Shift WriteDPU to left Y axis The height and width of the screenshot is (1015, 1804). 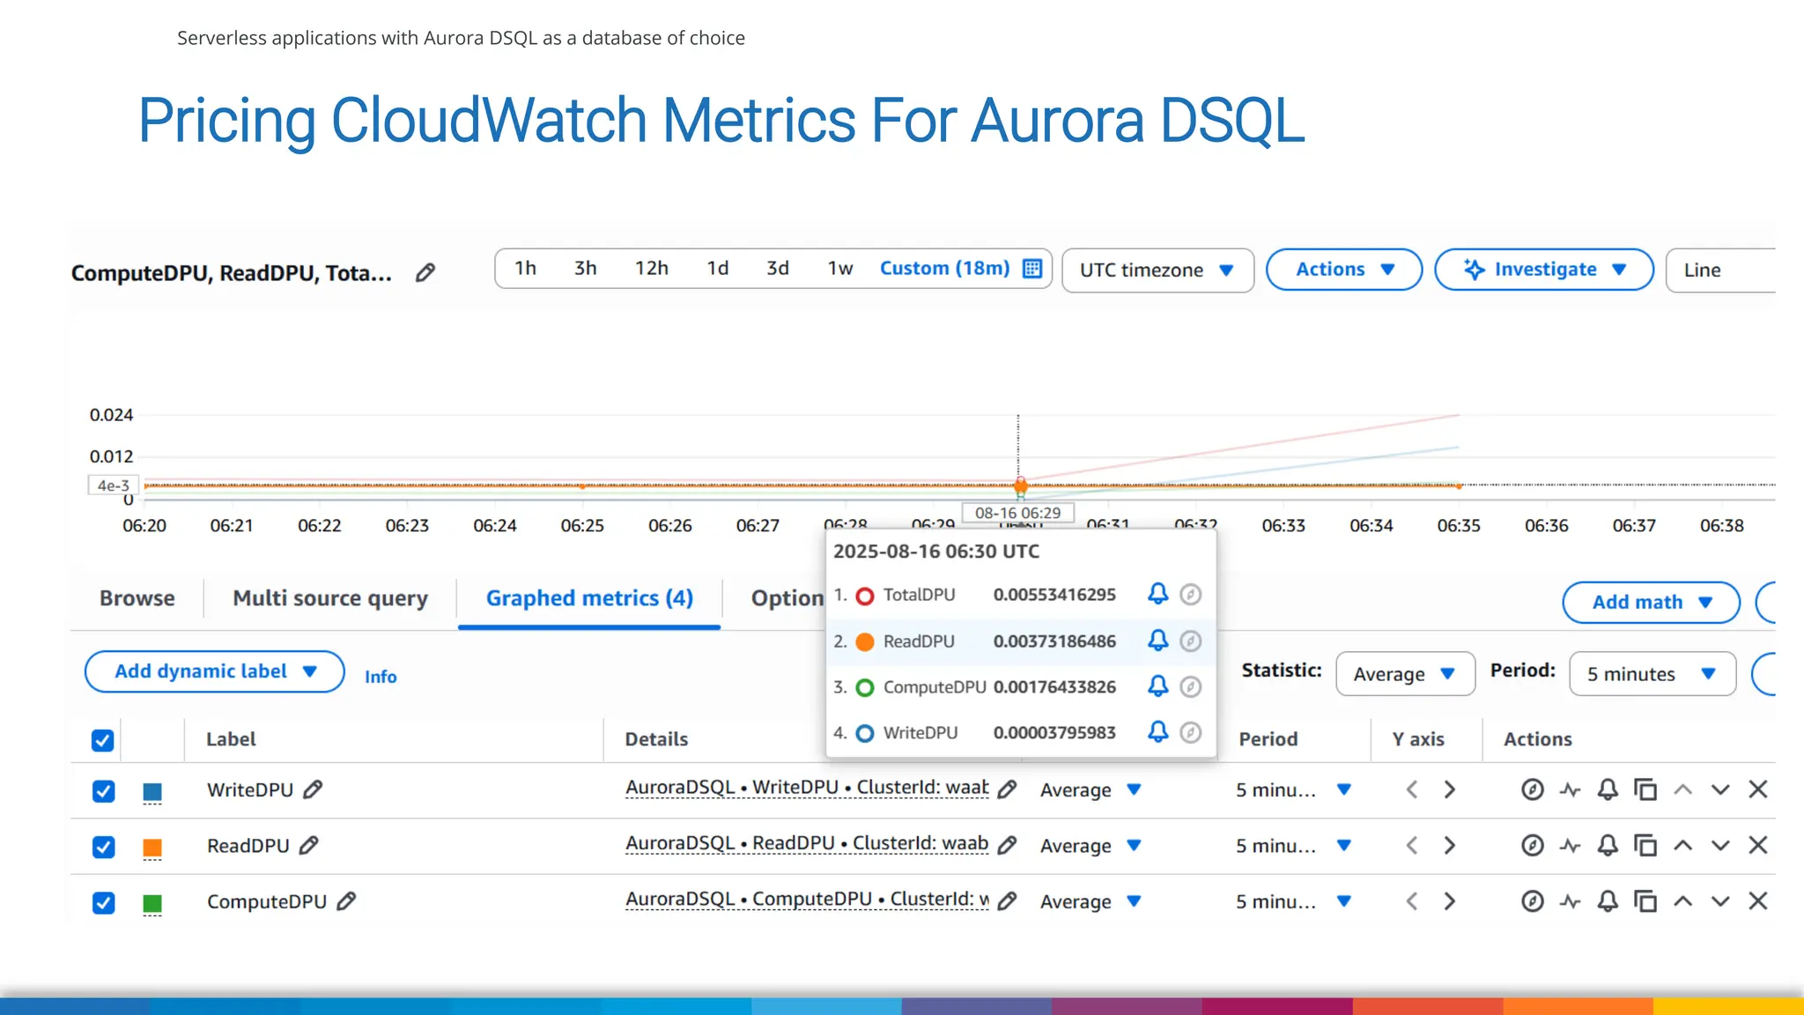pyautogui.click(x=1412, y=789)
